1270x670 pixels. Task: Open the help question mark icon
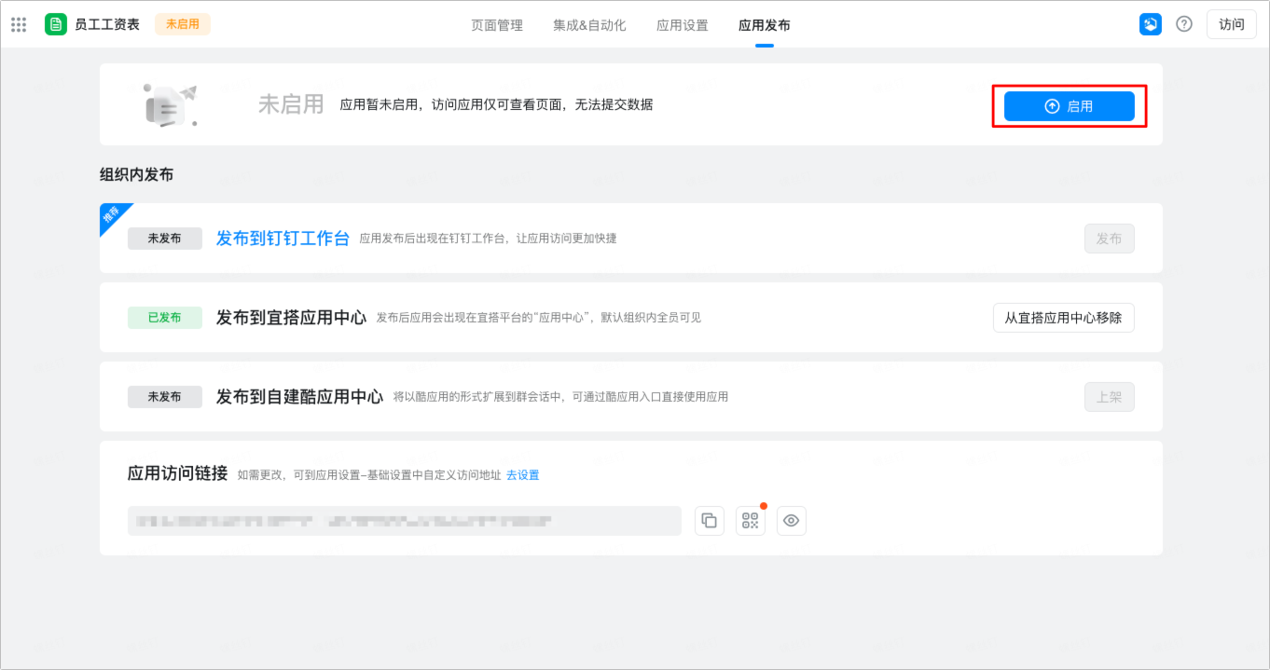tap(1184, 24)
